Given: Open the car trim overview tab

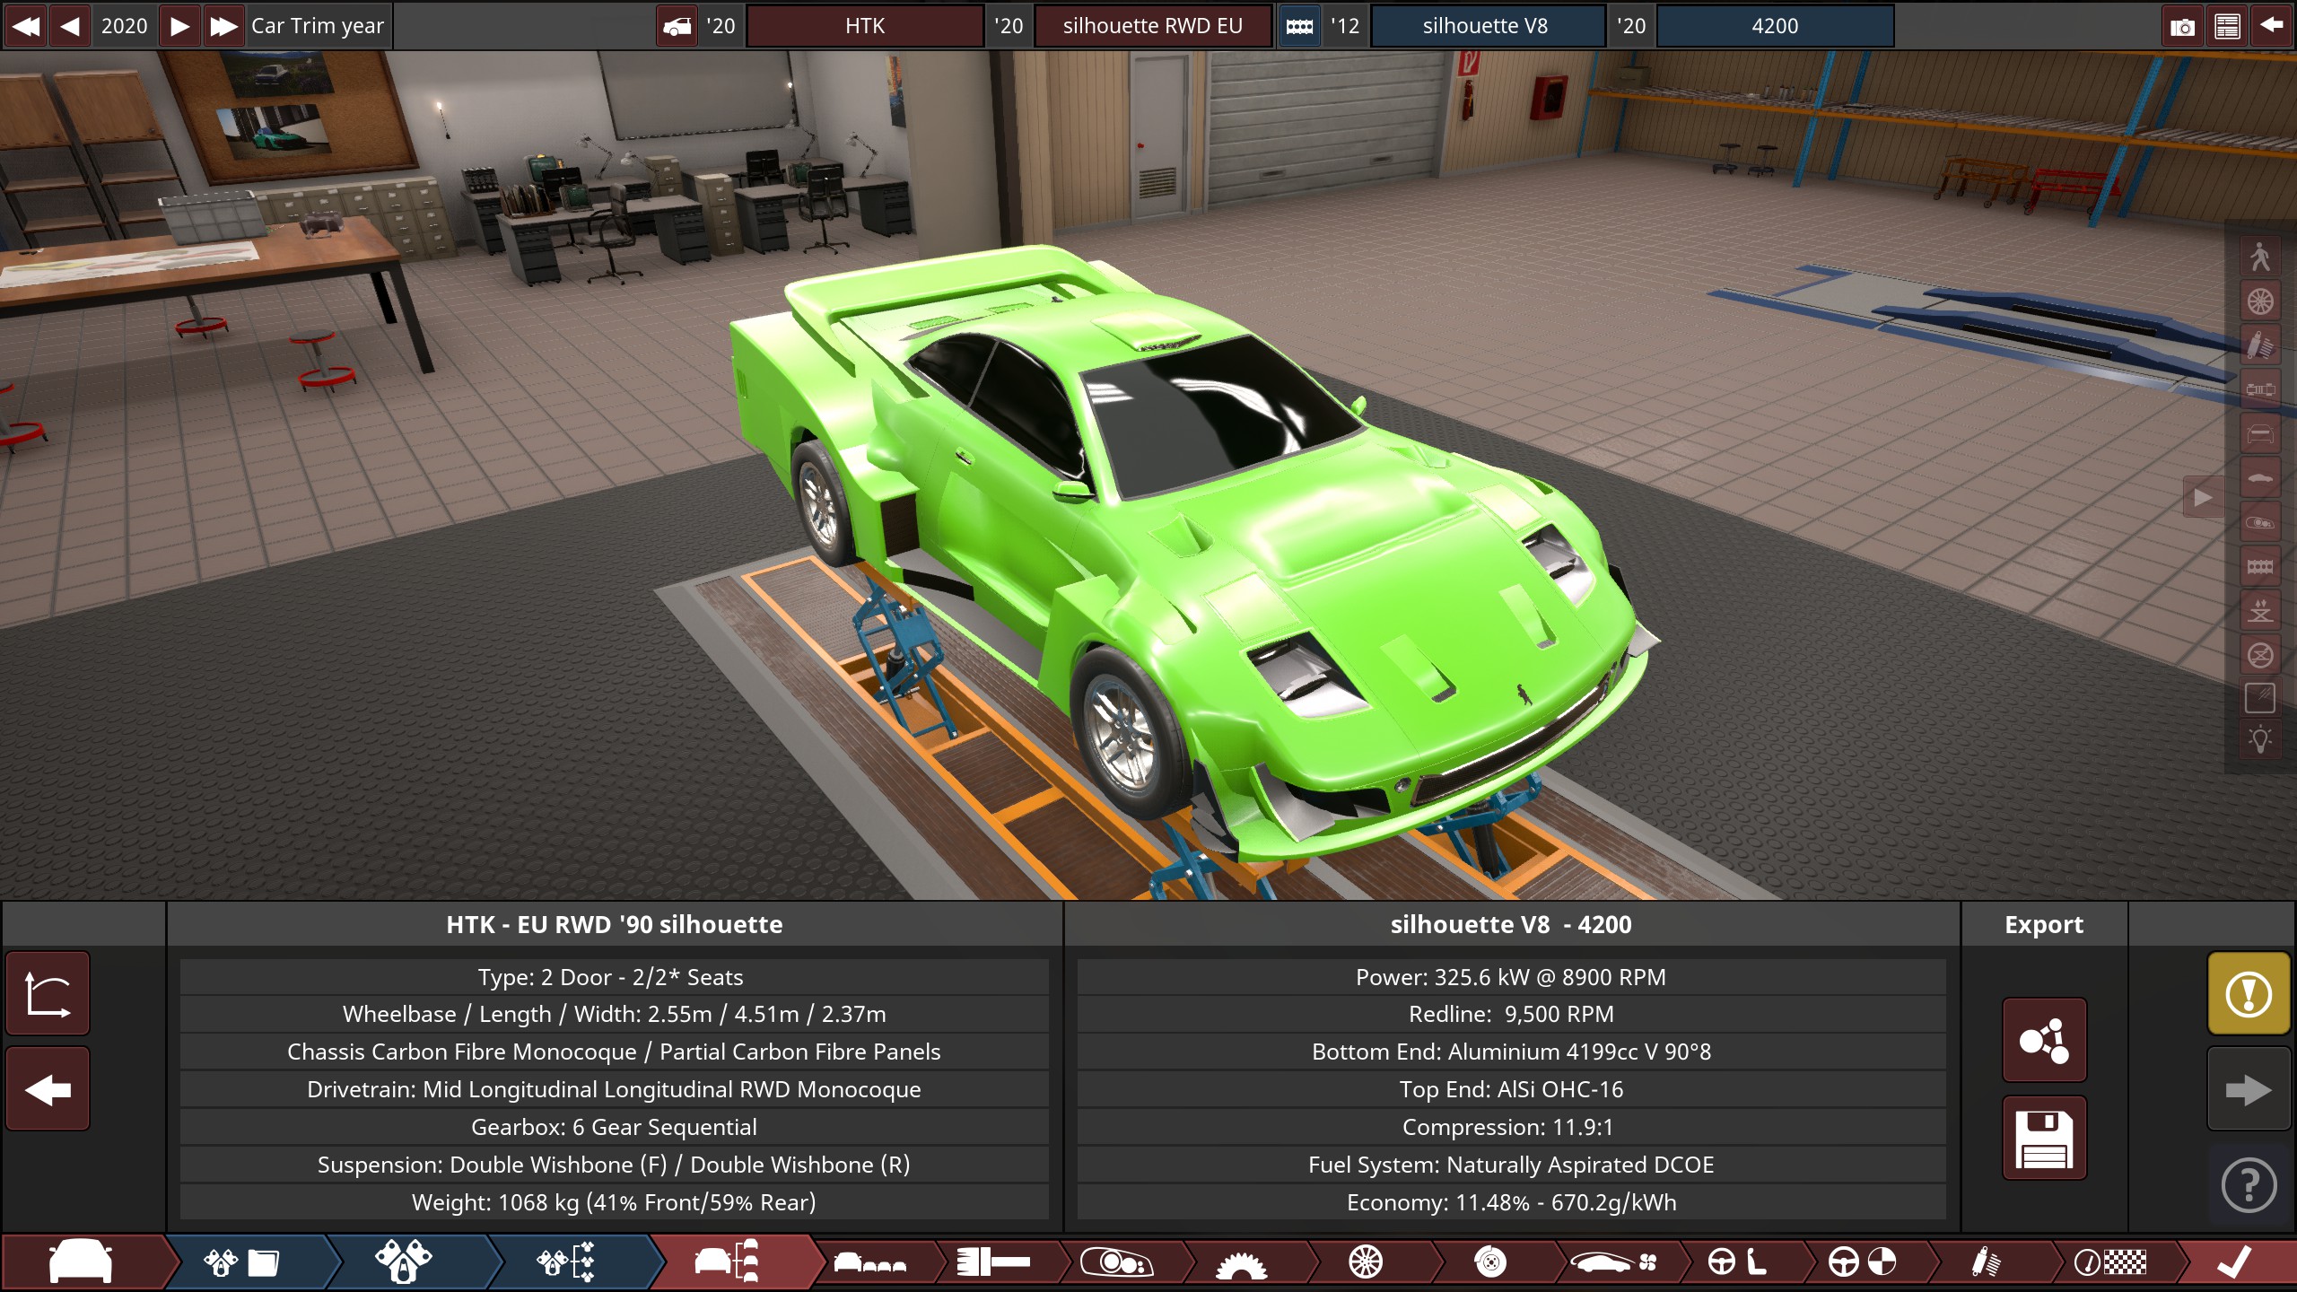Looking at the screenshot, I should click(x=728, y=1262).
